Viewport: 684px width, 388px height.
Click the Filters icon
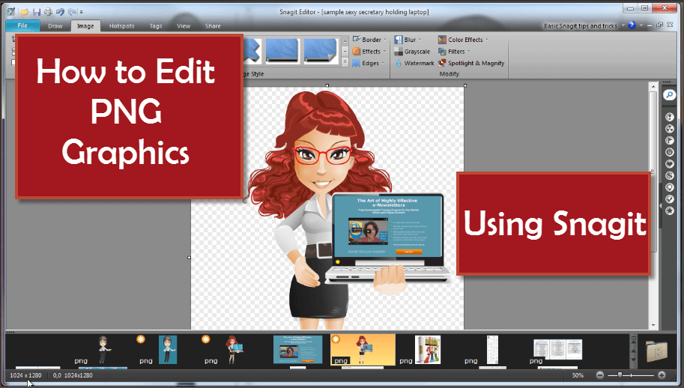click(442, 52)
